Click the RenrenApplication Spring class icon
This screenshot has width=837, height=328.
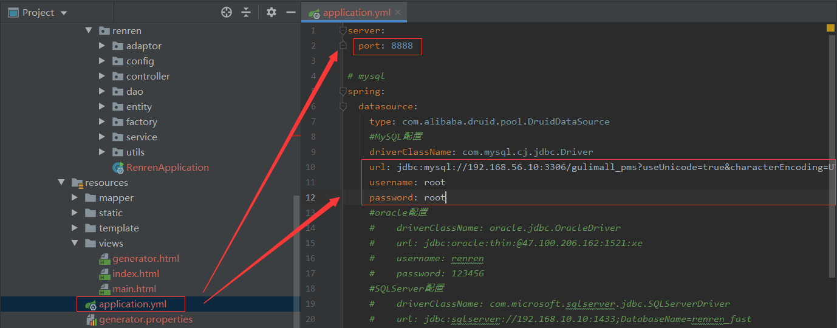point(118,168)
